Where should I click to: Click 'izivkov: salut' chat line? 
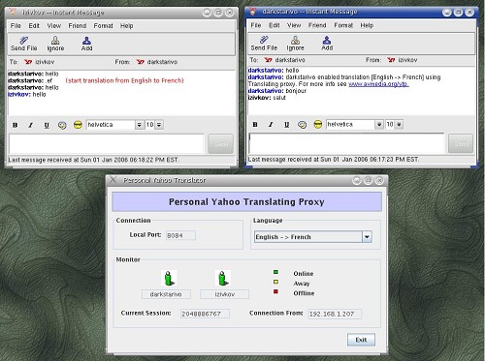coord(267,98)
